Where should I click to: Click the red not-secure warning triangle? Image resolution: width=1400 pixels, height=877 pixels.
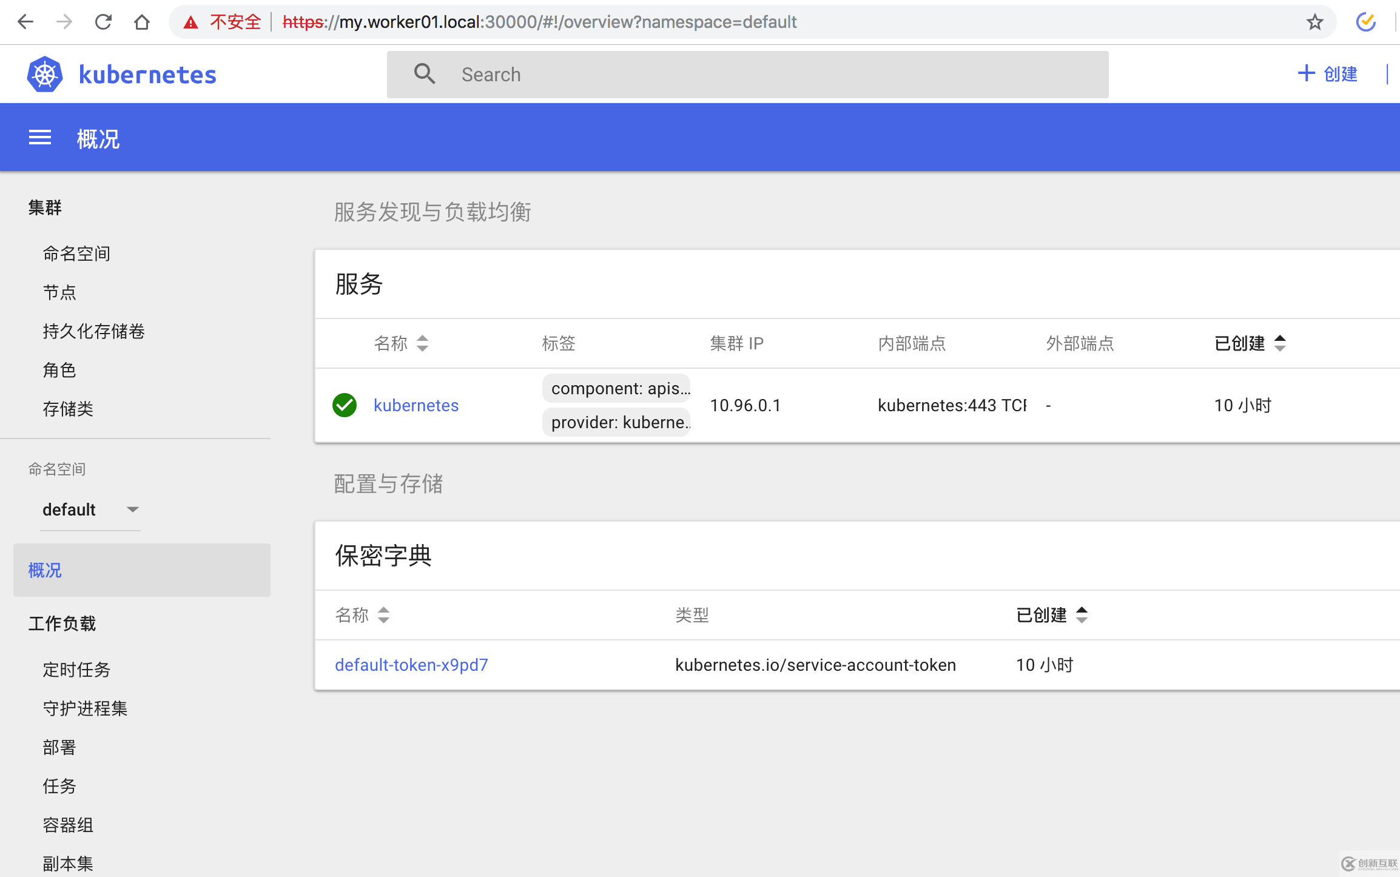(x=191, y=22)
